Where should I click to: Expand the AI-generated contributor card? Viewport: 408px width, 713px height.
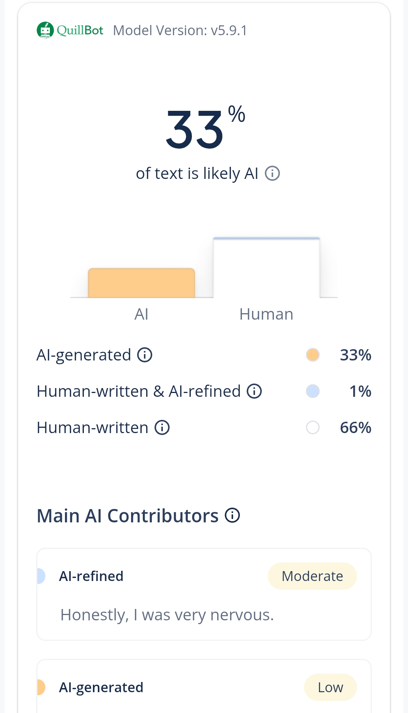coord(204,687)
